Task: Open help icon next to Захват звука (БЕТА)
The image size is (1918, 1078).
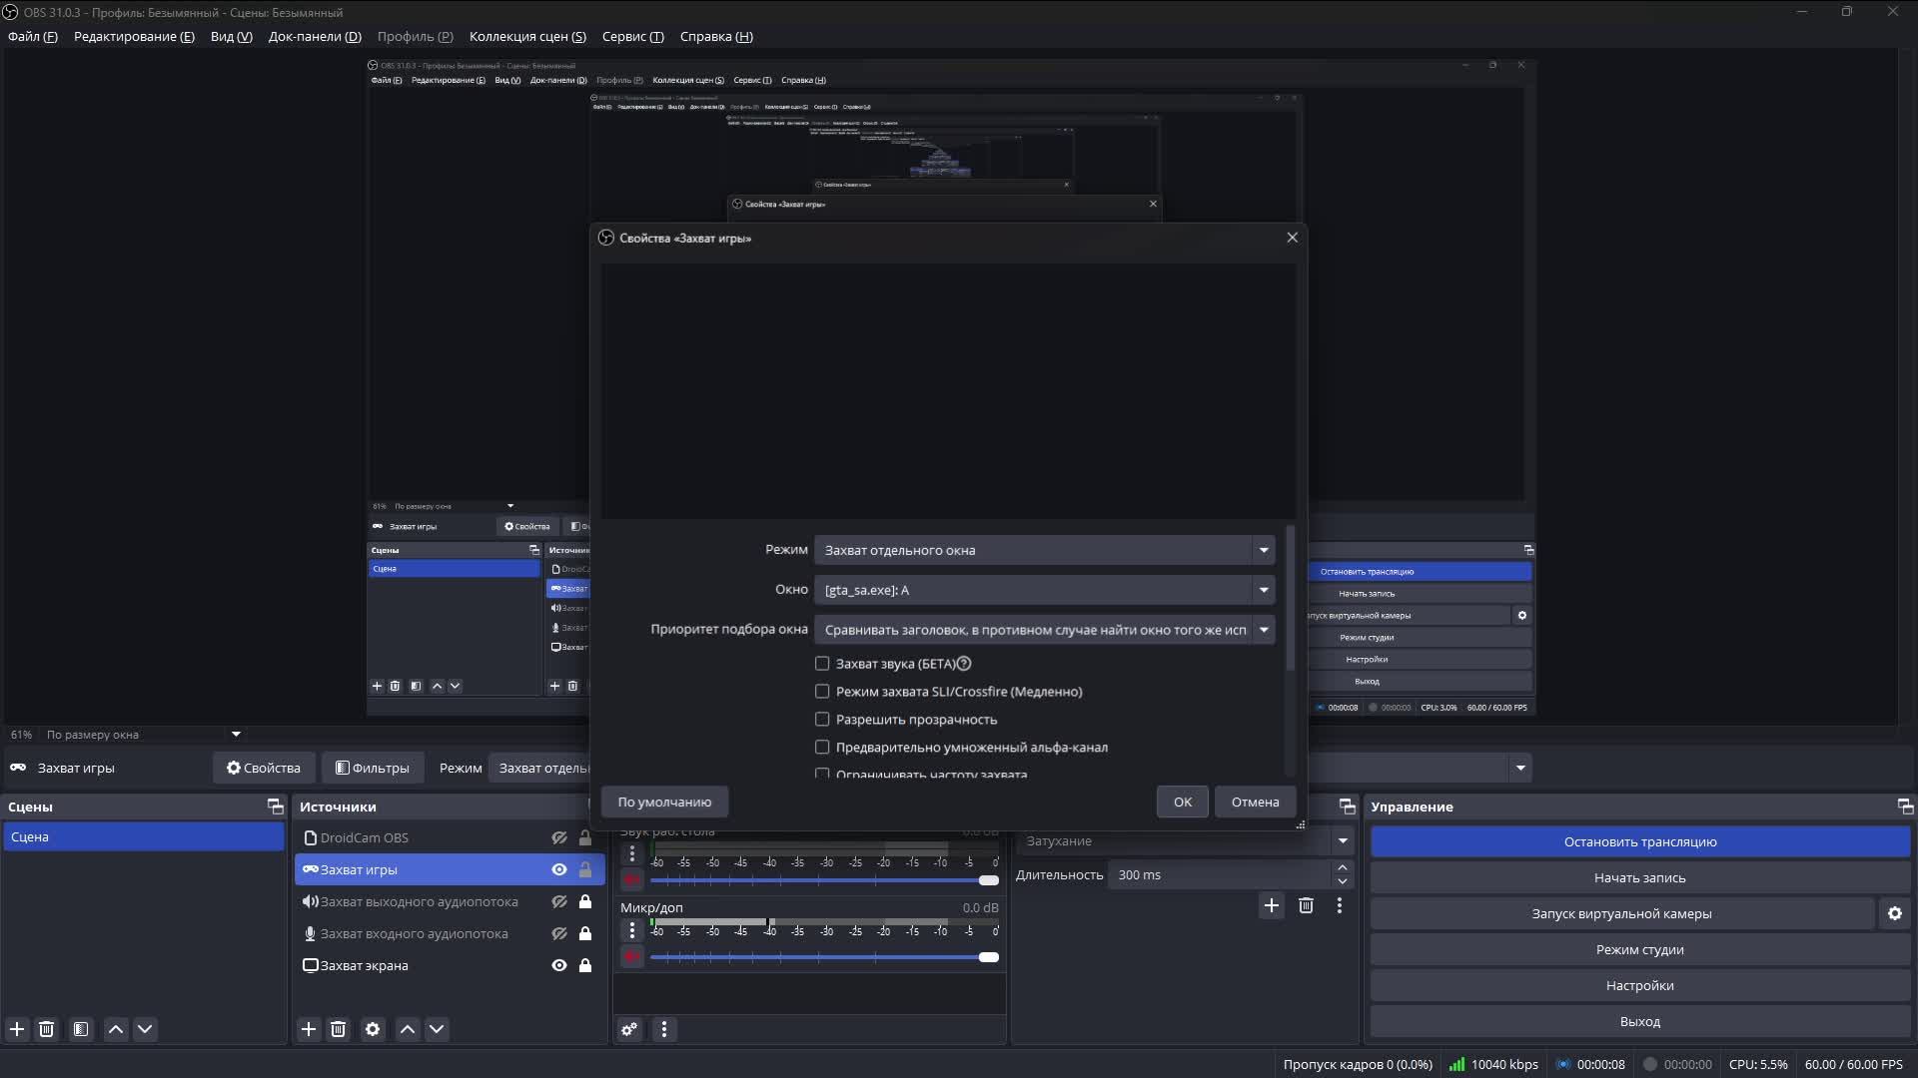Action: pyautogui.click(x=964, y=664)
